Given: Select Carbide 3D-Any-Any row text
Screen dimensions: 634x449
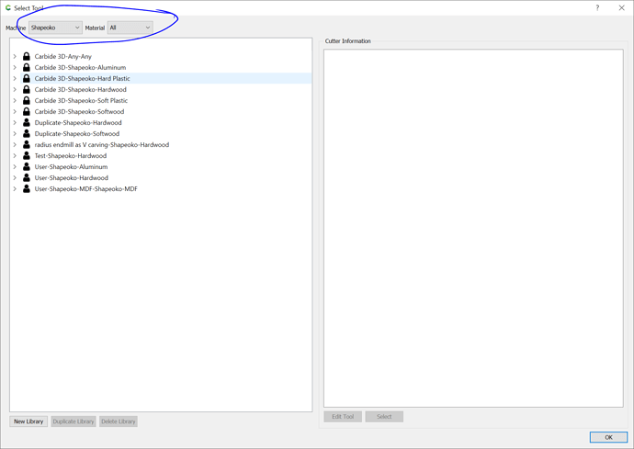Looking at the screenshot, I should 63,56.
